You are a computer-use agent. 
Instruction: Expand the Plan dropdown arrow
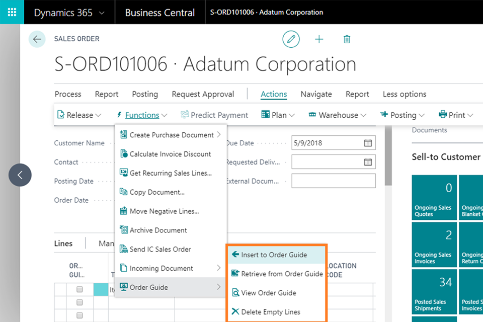point(292,115)
